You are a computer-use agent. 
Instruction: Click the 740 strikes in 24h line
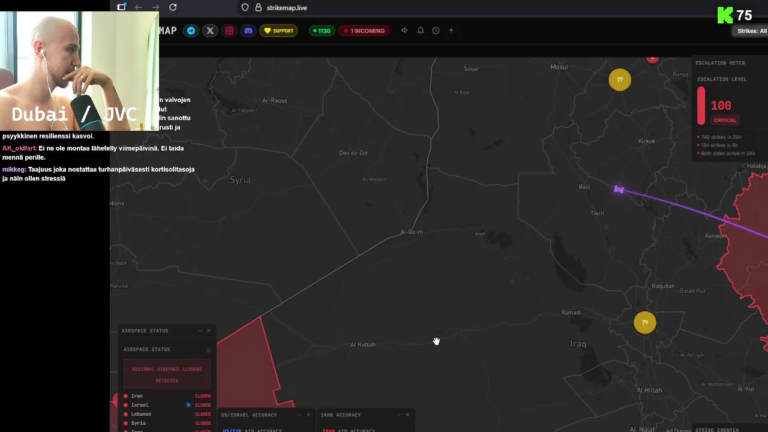(719, 137)
